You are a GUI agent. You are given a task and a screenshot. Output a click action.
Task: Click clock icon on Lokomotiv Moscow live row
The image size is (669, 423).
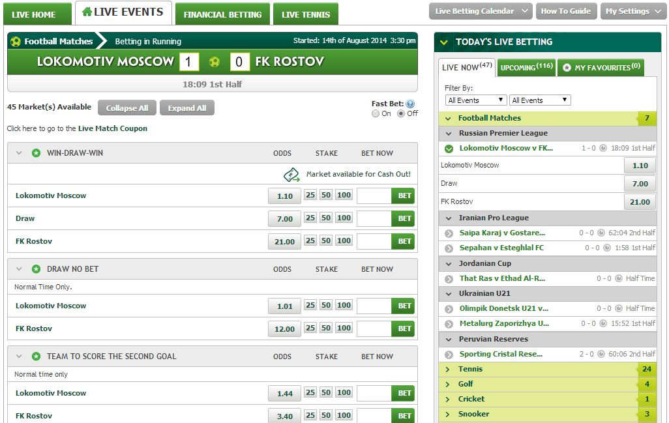tap(603, 148)
